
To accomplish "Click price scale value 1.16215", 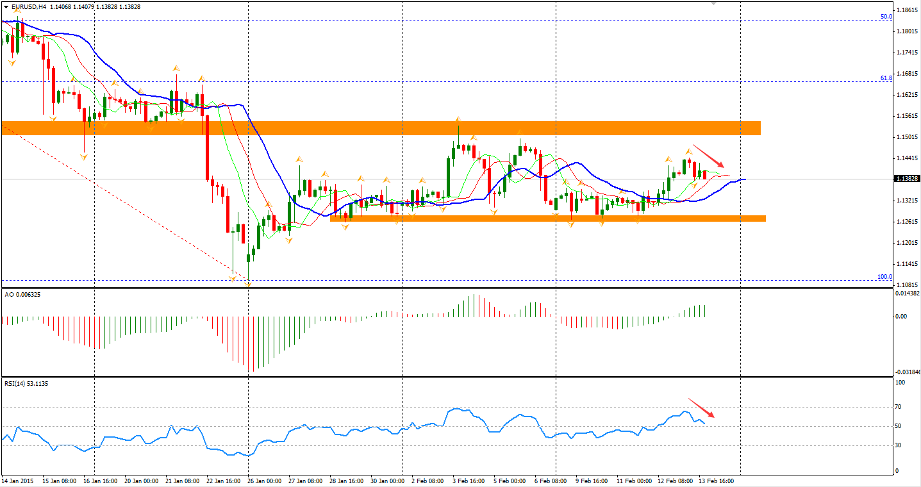I will pos(908,95).
